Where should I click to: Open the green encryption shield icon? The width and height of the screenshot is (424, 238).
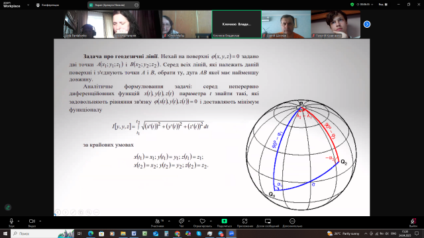tap(352, 5)
